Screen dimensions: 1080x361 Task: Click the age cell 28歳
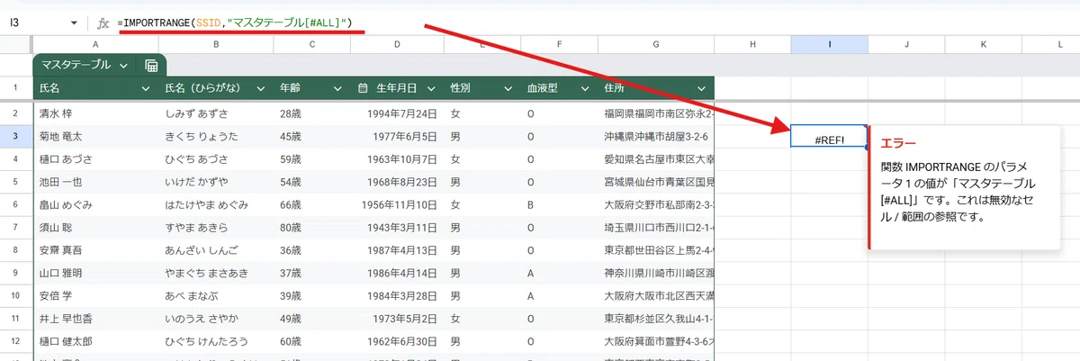pos(311,114)
